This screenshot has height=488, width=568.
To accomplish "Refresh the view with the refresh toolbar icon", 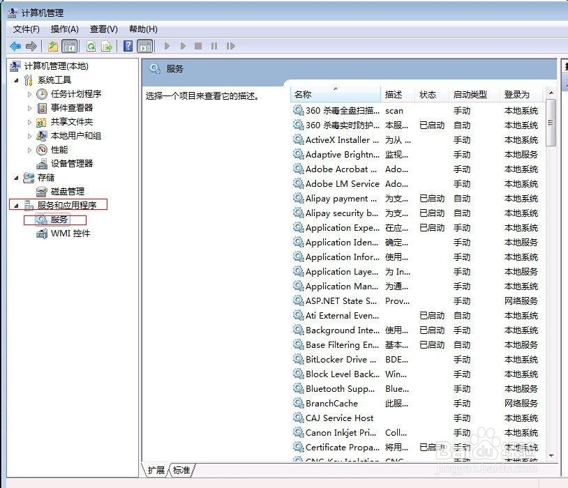I will (x=91, y=46).
